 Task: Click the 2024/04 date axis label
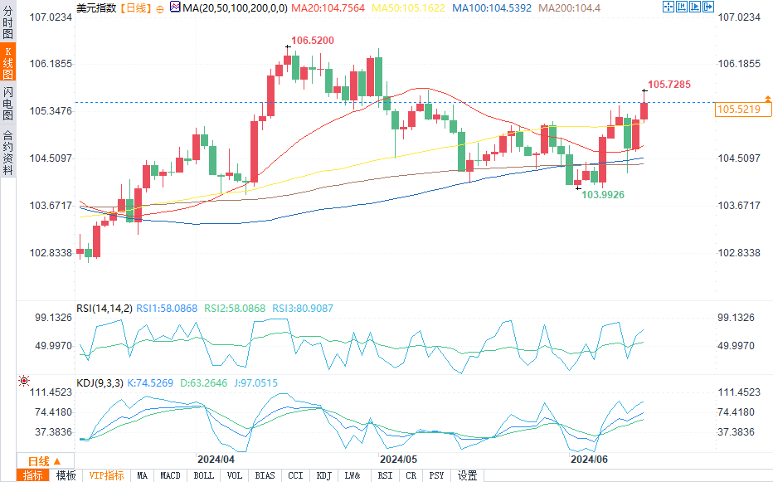point(216,460)
